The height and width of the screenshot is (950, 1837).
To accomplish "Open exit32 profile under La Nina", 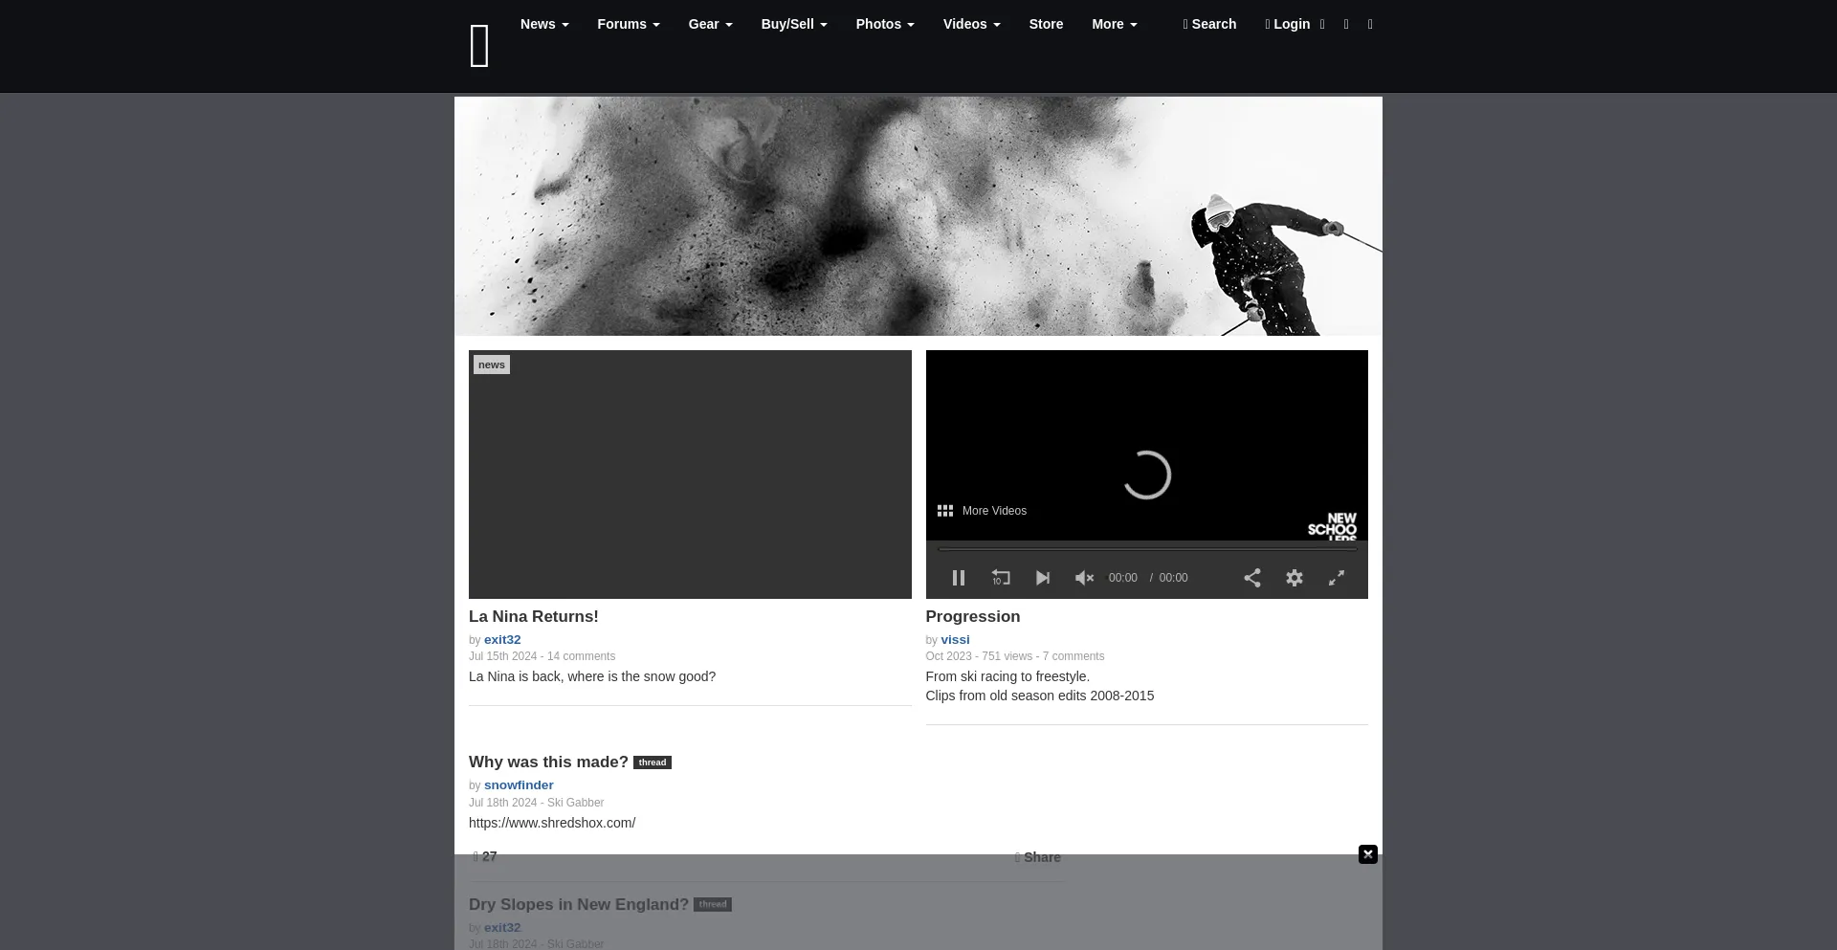I will 502,640.
